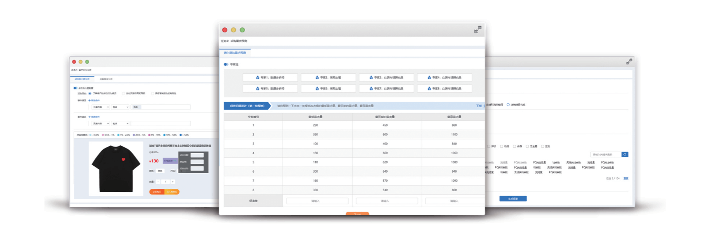Click the person icon beside 专家2: 采购主管

point(317,78)
